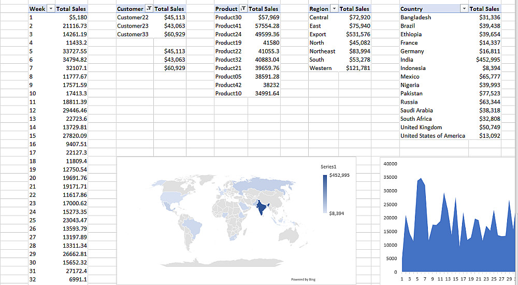Image resolution: width=518 pixels, height=285 pixels.
Task: Select the Product30 cell
Action: pos(228,18)
